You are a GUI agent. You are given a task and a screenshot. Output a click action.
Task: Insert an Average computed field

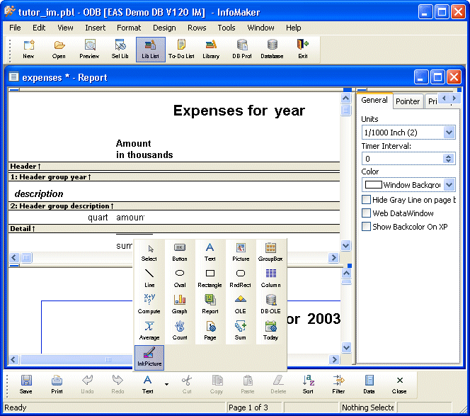(x=149, y=331)
